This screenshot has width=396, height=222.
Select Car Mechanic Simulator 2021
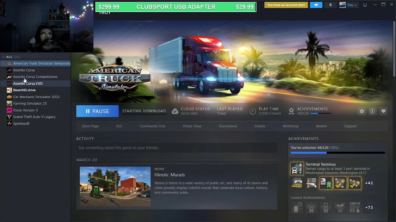click(36, 97)
